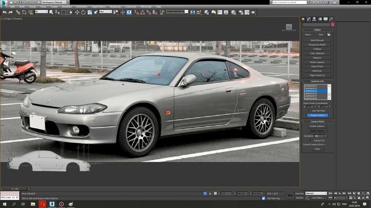Viewport: 371px width, 208px height.
Task: Open the selection filter dropdown
Action: click(x=41, y=12)
